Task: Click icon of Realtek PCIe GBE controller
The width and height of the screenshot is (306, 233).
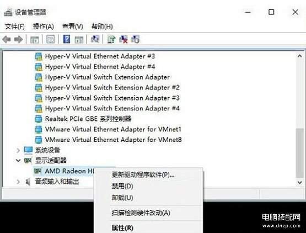Action: point(39,119)
